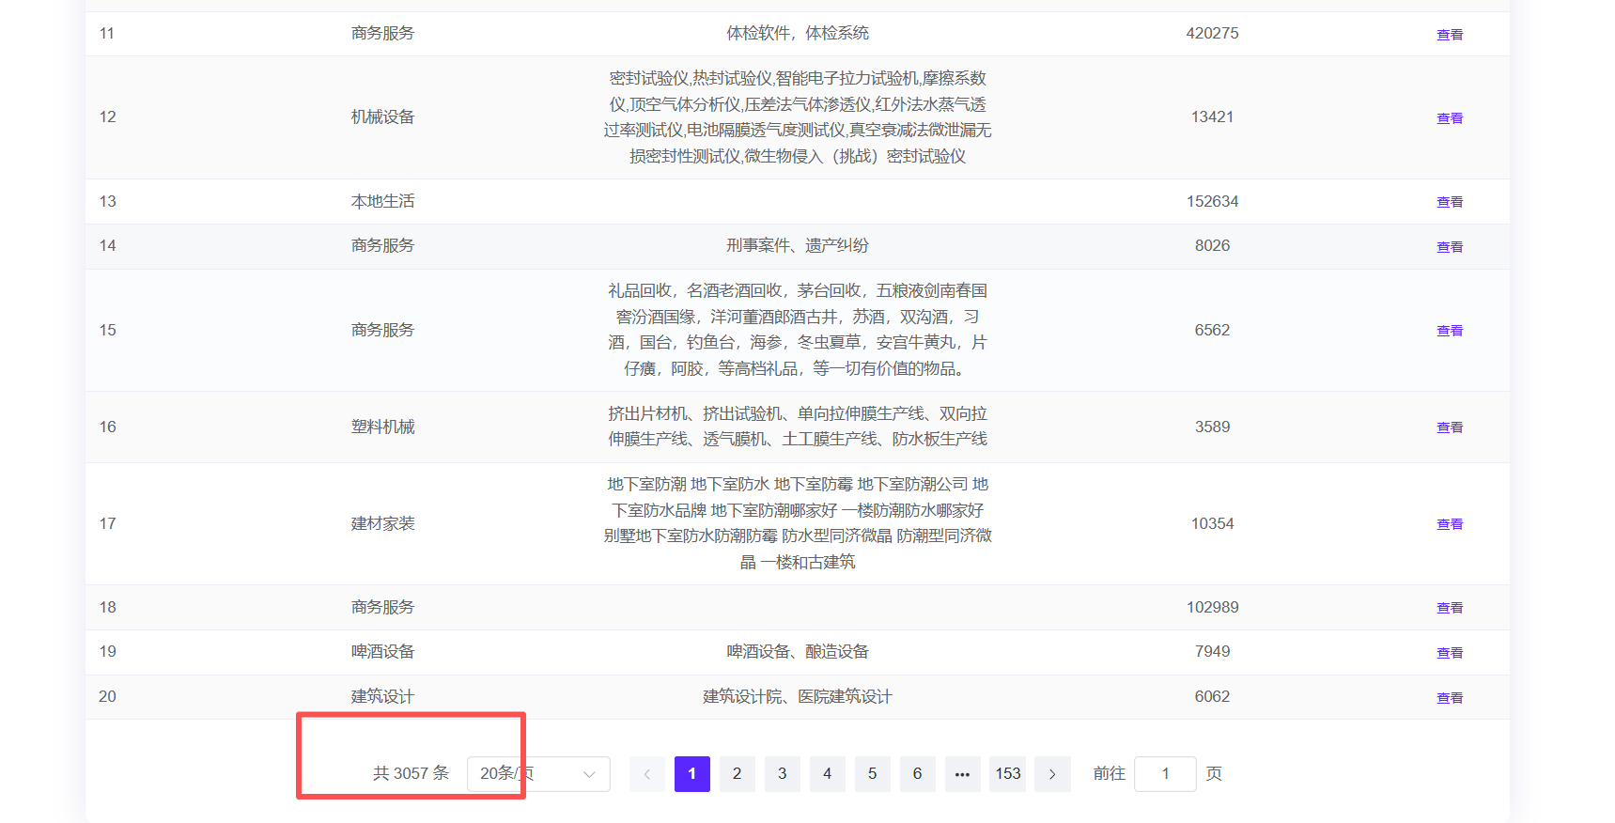
Task: Click the value 102989 in row 18
Action: (x=1212, y=607)
